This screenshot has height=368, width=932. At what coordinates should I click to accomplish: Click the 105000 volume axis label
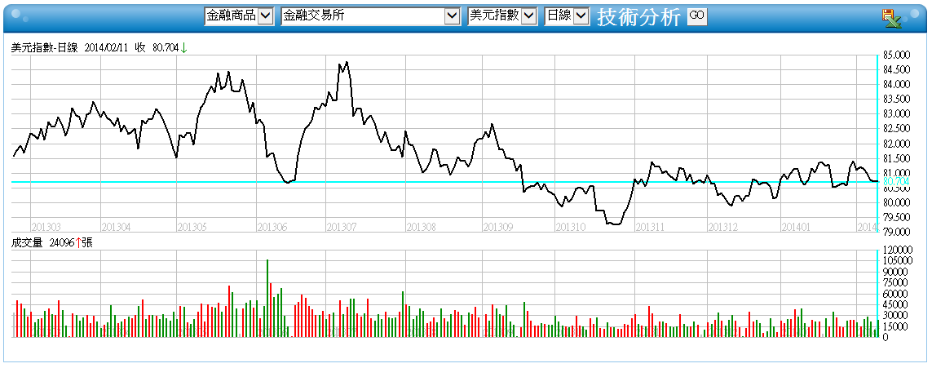(896, 261)
